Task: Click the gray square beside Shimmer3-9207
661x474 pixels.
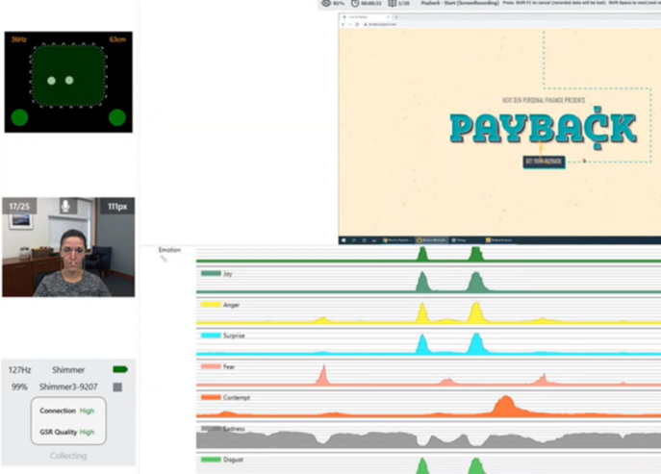Action: coord(117,387)
